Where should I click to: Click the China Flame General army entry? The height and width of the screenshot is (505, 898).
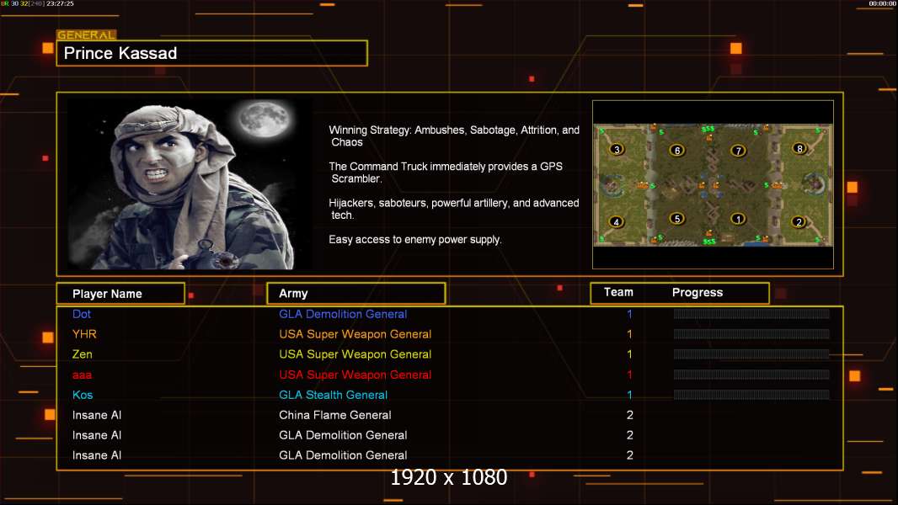coord(335,415)
